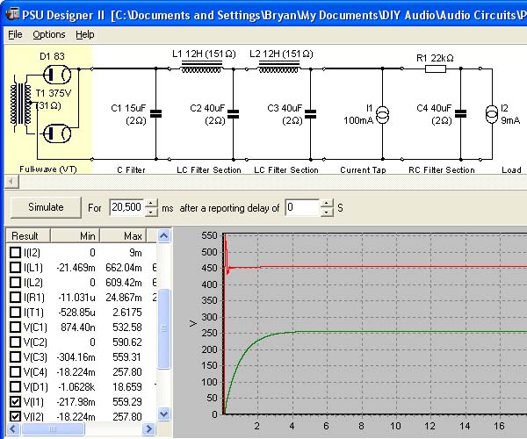Increase reporting delay with up stepper

[327, 203]
